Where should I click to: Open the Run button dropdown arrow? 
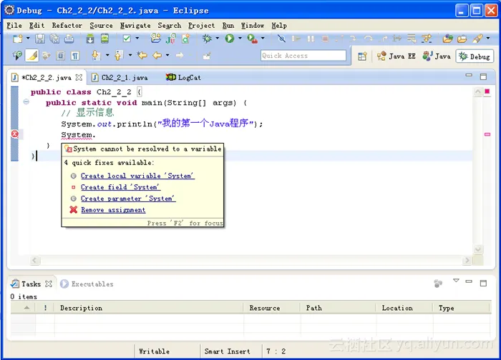(239, 39)
